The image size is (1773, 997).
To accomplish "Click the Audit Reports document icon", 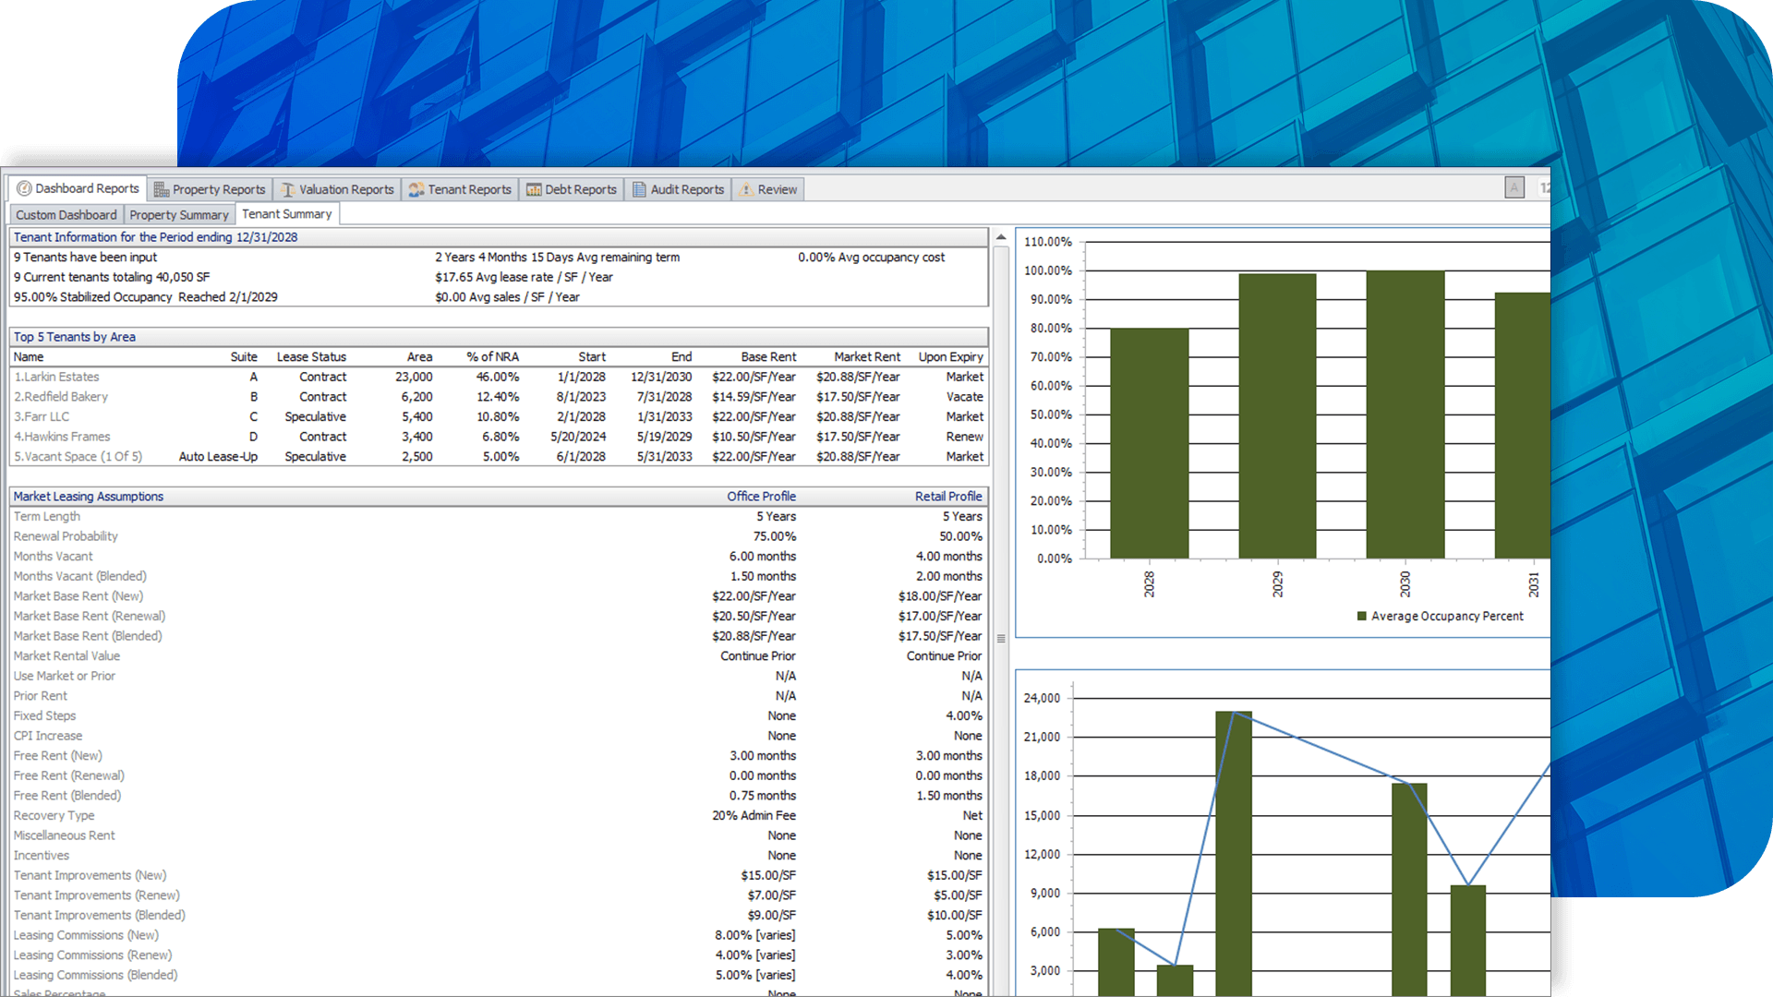I will coord(638,188).
